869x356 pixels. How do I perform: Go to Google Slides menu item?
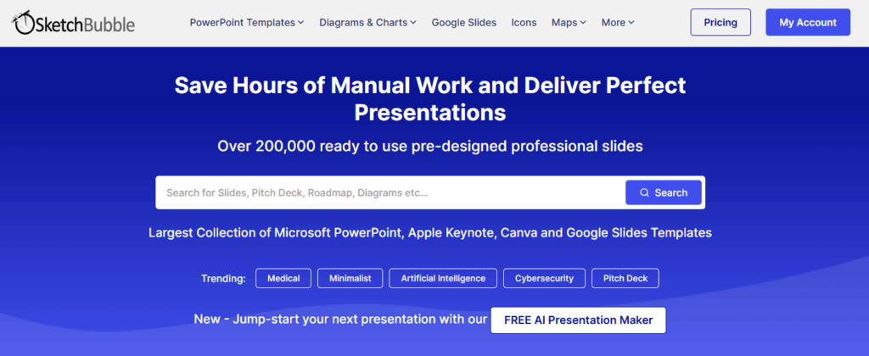tap(463, 23)
